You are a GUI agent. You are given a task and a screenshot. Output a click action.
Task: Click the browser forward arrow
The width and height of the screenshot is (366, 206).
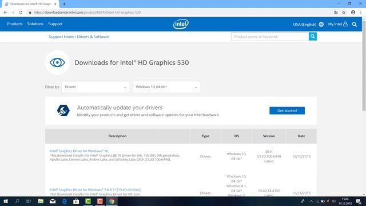(13, 13)
